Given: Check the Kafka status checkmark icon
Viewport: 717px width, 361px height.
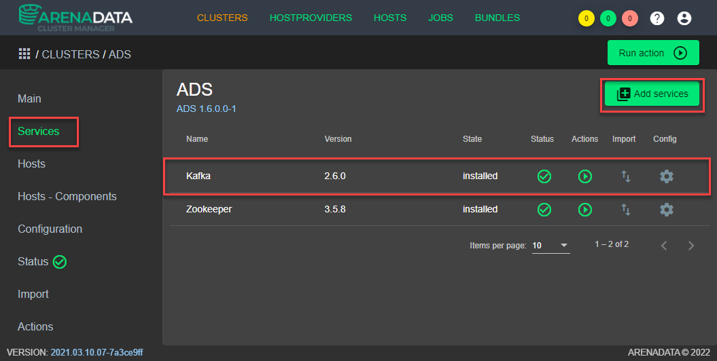Looking at the screenshot, I should (x=544, y=176).
